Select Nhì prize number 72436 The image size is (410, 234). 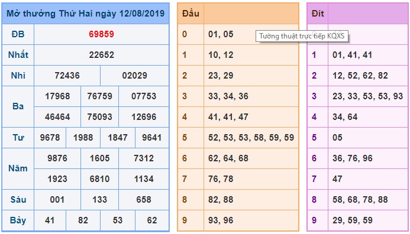pos(67,76)
